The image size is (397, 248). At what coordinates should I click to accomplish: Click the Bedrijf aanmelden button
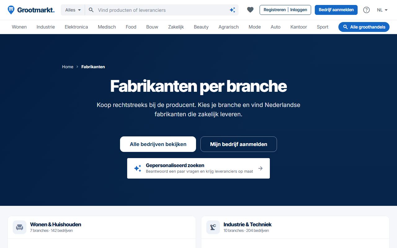click(336, 10)
